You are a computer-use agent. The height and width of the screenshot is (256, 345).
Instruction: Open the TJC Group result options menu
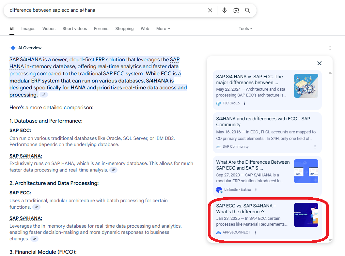click(x=244, y=103)
